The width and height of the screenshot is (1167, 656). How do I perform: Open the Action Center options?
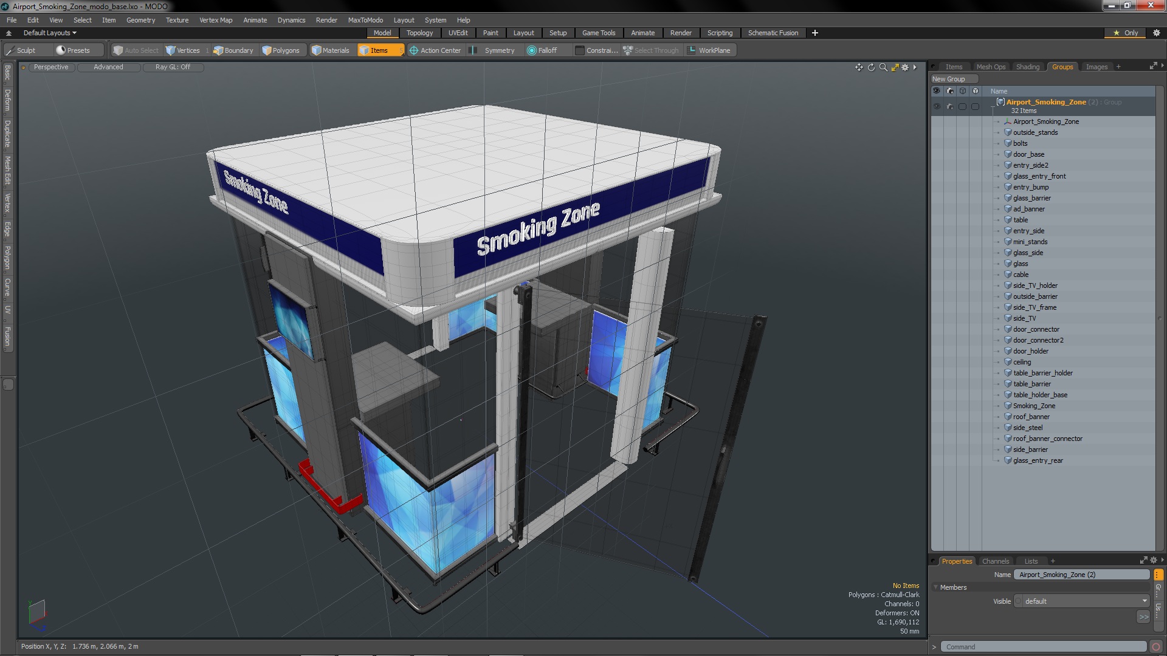point(435,50)
